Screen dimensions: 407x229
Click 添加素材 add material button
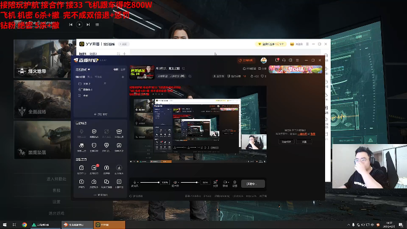pos(100,114)
